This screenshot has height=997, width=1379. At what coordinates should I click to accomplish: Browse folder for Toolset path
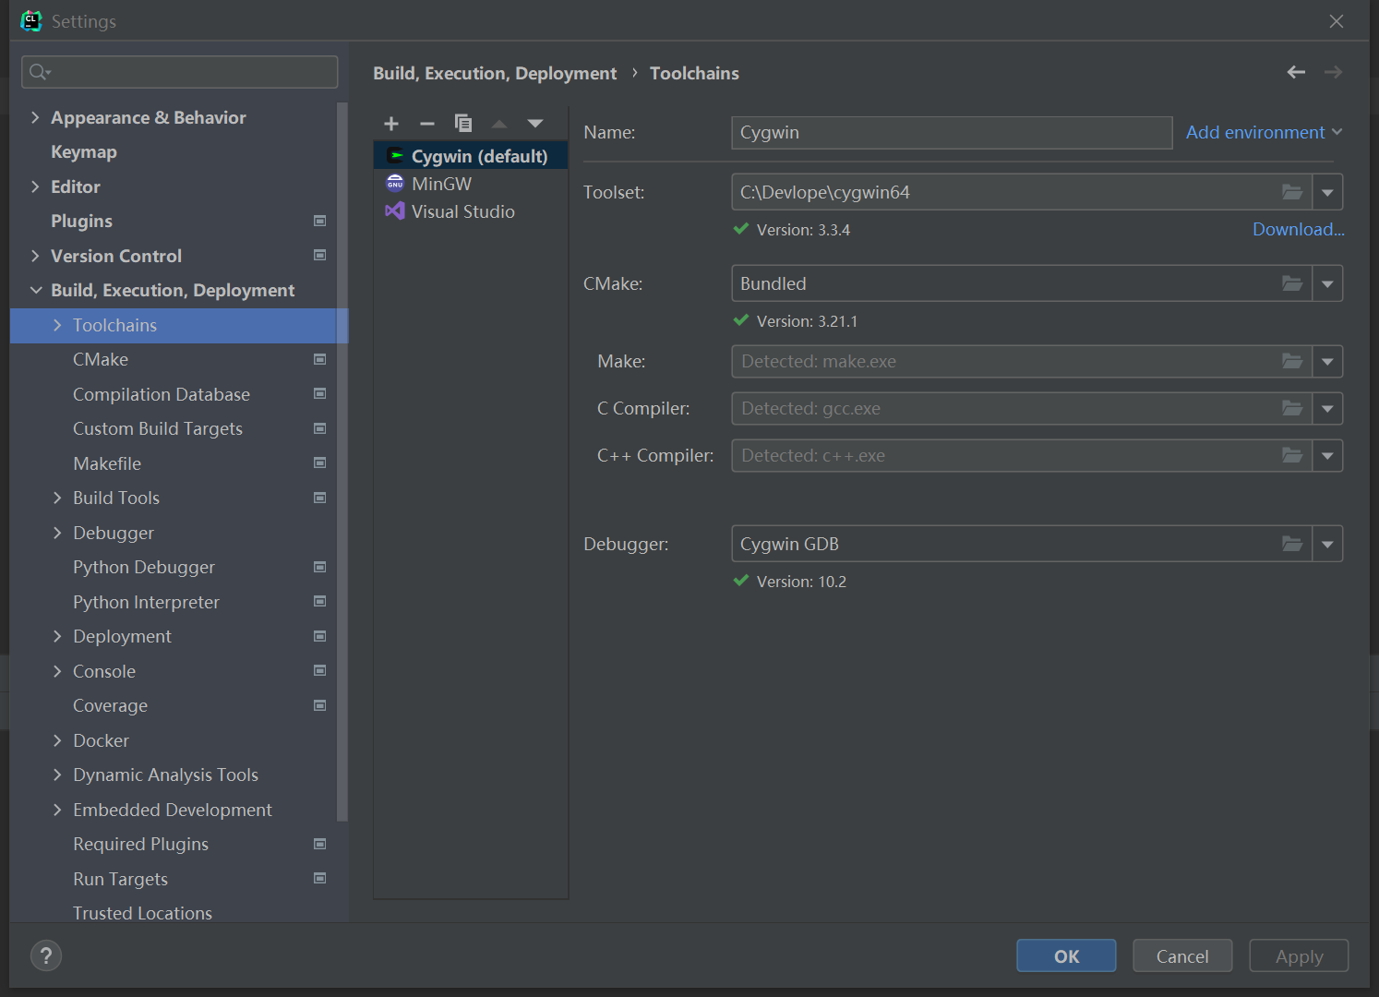(1292, 192)
